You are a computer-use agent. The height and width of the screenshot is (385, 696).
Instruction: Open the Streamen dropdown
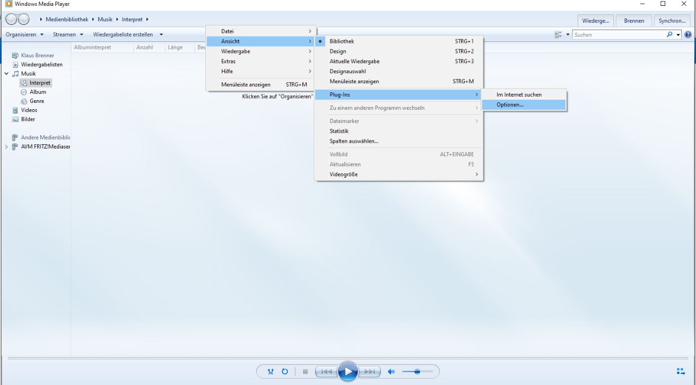pyautogui.click(x=68, y=34)
